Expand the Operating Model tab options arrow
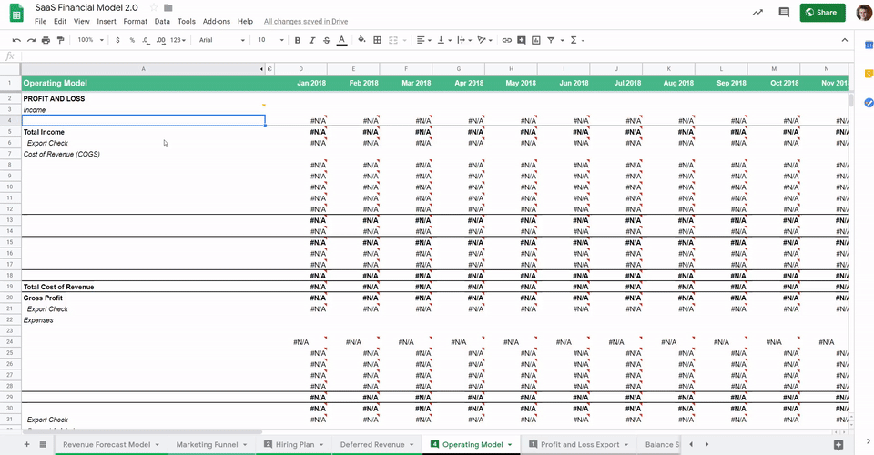This screenshot has width=874, height=455. [x=510, y=444]
